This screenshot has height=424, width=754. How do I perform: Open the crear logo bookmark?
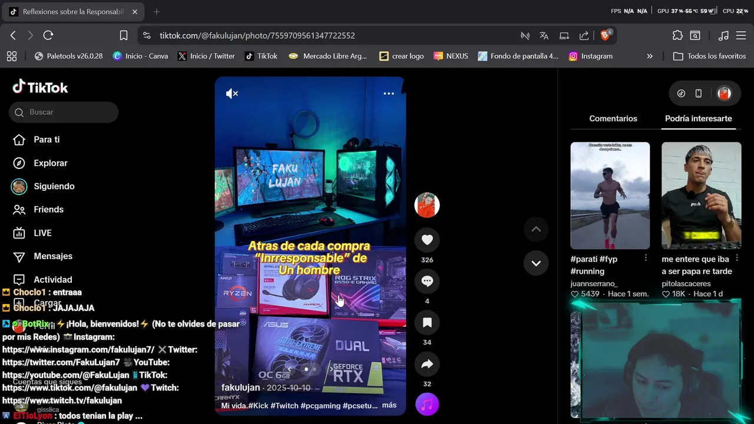click(x=402, y=56)
